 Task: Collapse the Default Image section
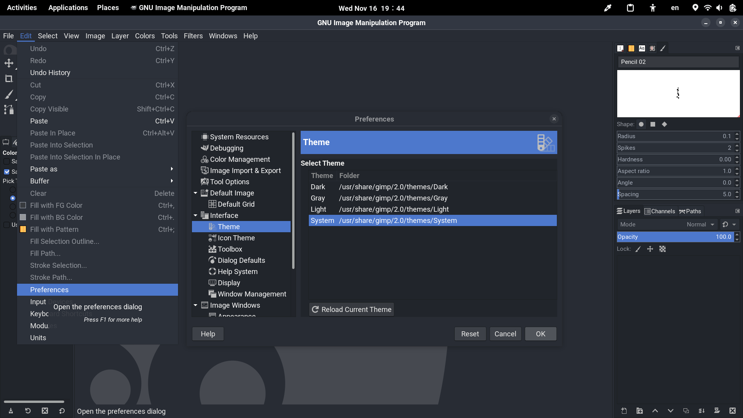coord(196,193)
